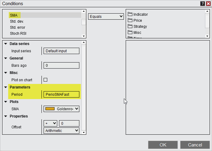Click down arrow of indicator list scrollbar
This screenshot has height=151, width=212.
tap(84, 36)
